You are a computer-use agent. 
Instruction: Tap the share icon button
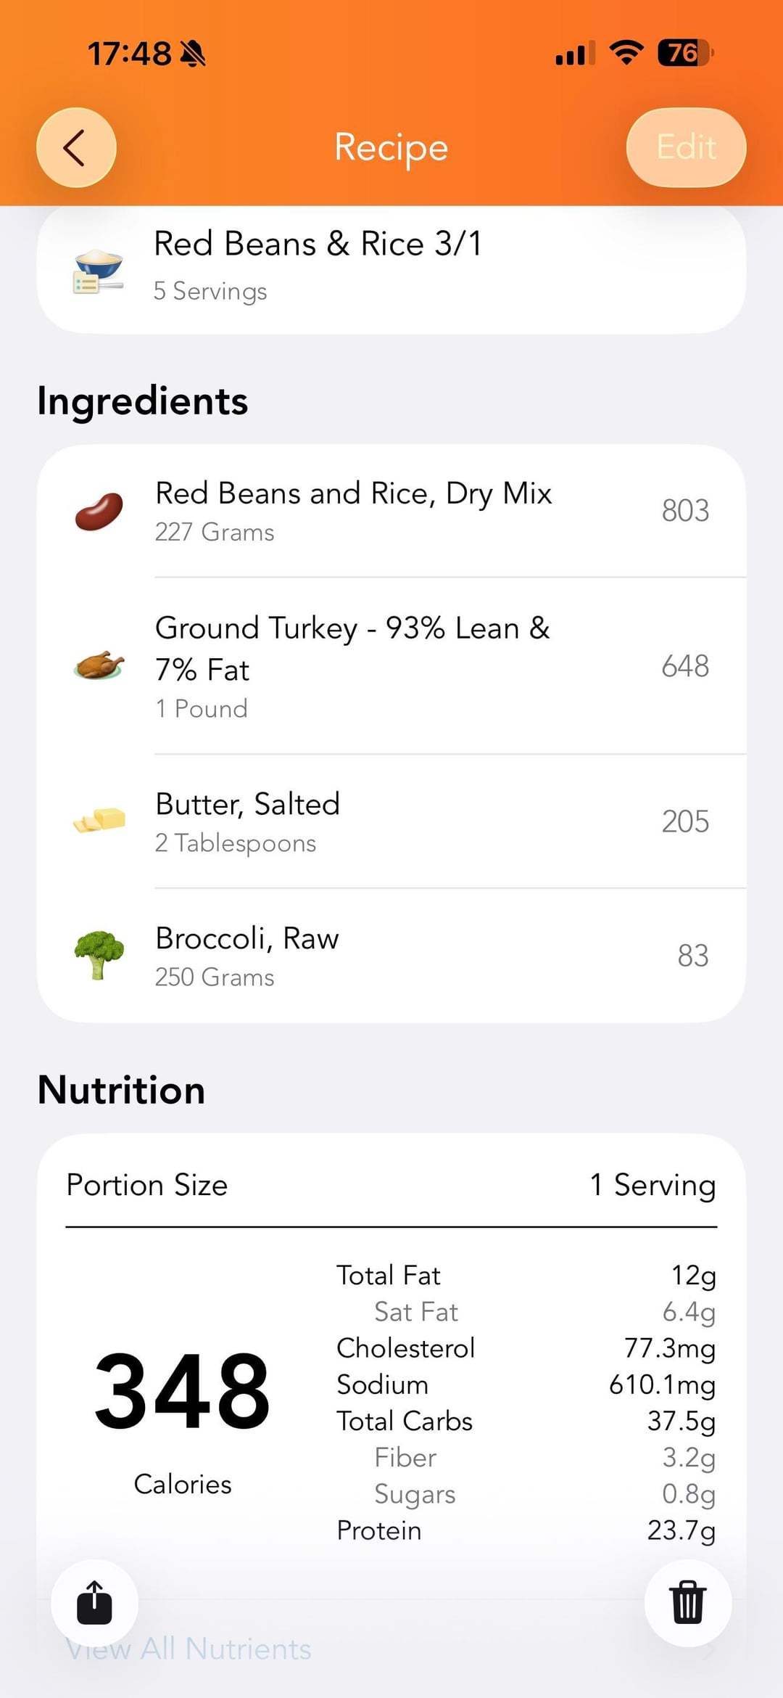(94, 1602)
